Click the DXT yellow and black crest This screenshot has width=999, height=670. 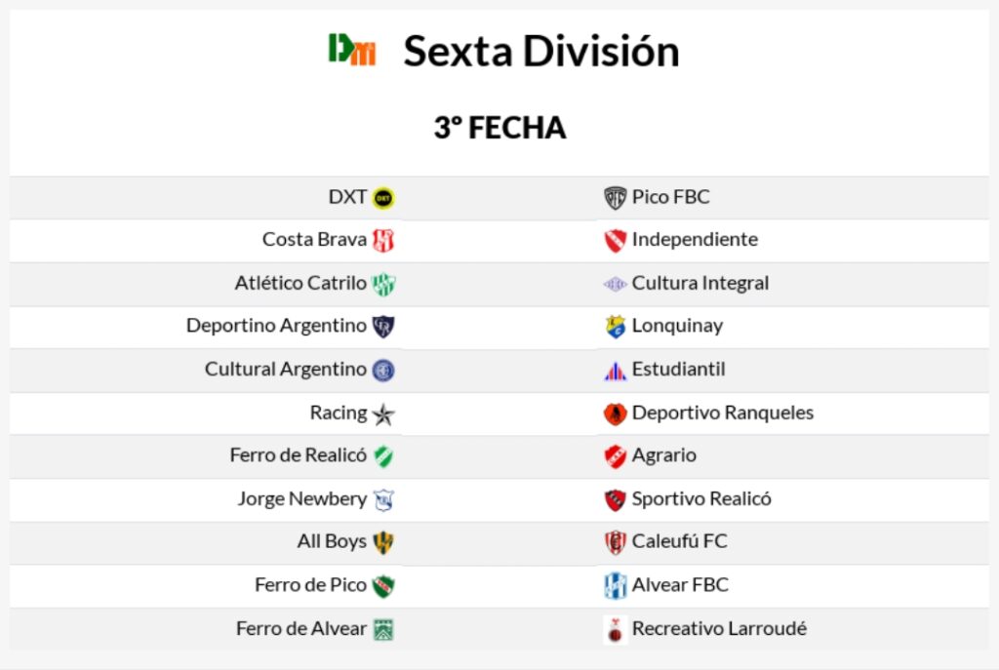(x=383, y=198)
